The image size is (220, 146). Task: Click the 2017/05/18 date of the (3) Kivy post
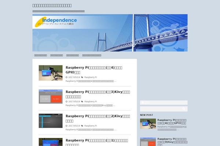[74, 101]
